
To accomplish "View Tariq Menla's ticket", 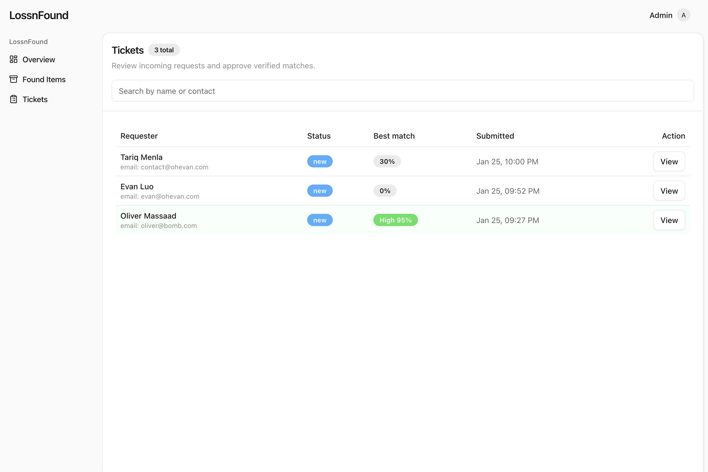I will (669, 162).
